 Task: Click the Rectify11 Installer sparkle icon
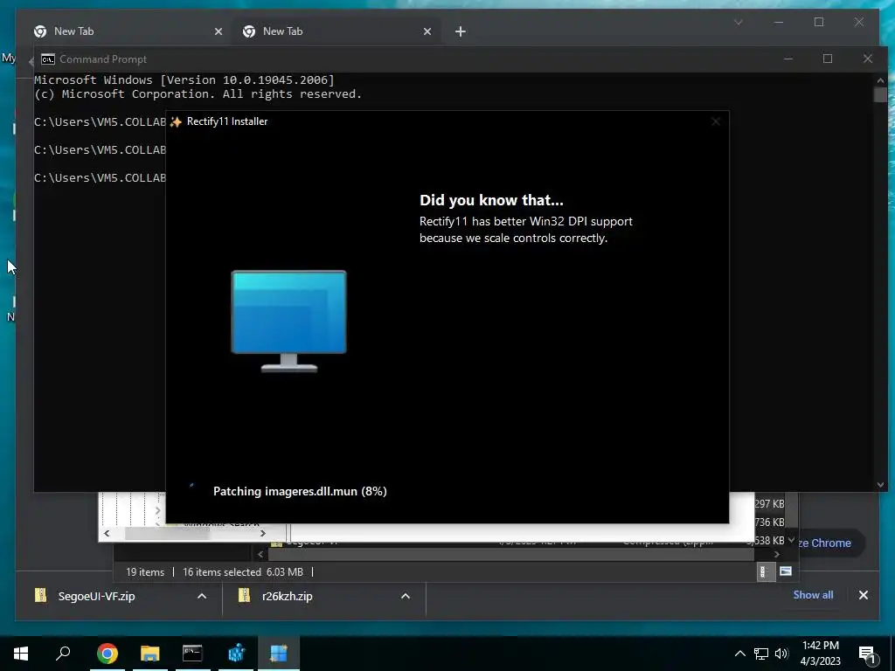pyautogui.click(x=176, y=121)
